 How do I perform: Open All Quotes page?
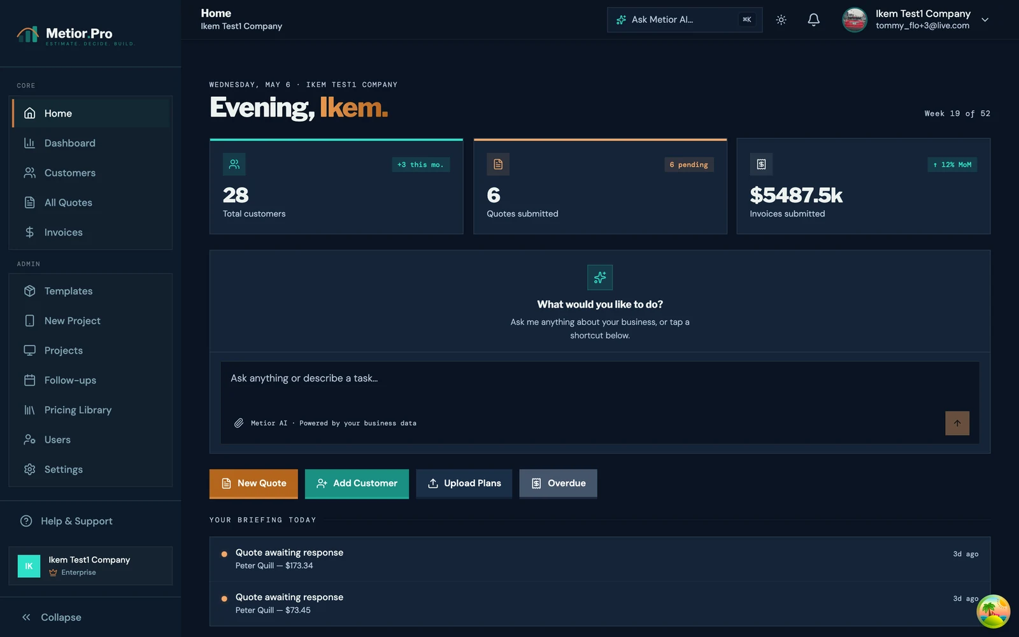click(91, 203)
